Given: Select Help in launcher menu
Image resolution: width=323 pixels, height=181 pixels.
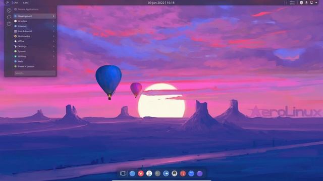Looking at the screenshot, I should coord(35,61).
